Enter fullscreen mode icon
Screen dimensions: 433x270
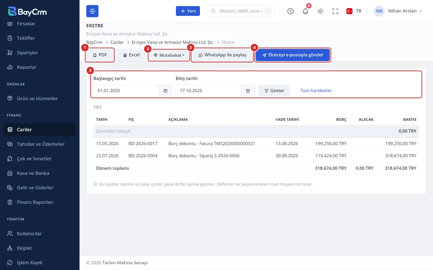(x=335, y=11)
